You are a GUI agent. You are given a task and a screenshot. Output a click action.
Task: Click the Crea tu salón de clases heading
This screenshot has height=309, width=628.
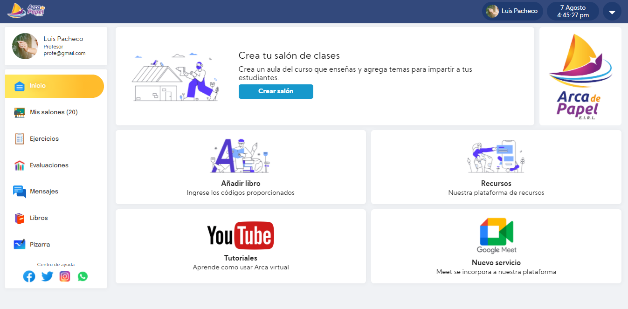pos(289,55)
